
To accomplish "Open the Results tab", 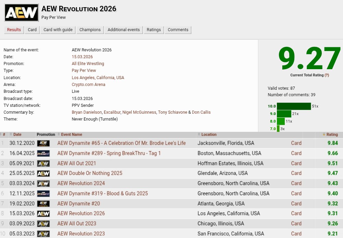I will point(14,30).
